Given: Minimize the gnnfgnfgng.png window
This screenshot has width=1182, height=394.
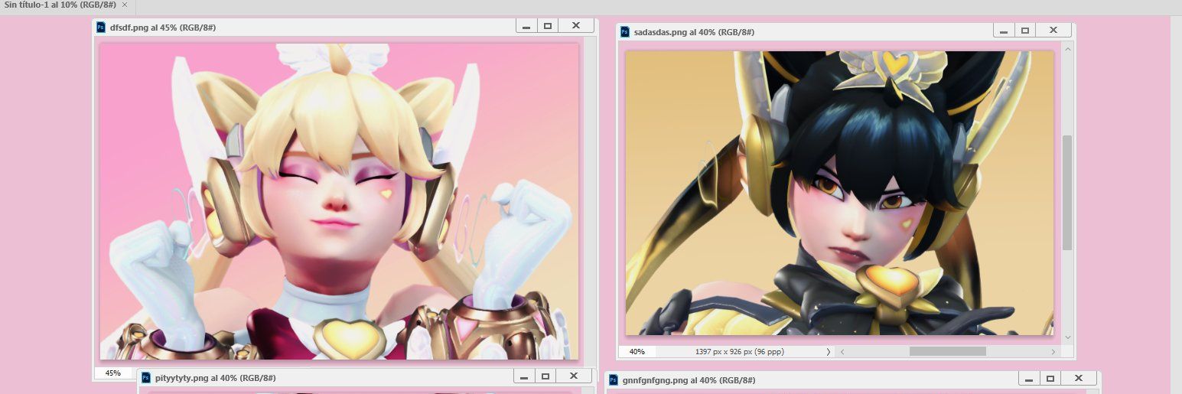Looking at the screenshot, I should tap(1029, 379).
